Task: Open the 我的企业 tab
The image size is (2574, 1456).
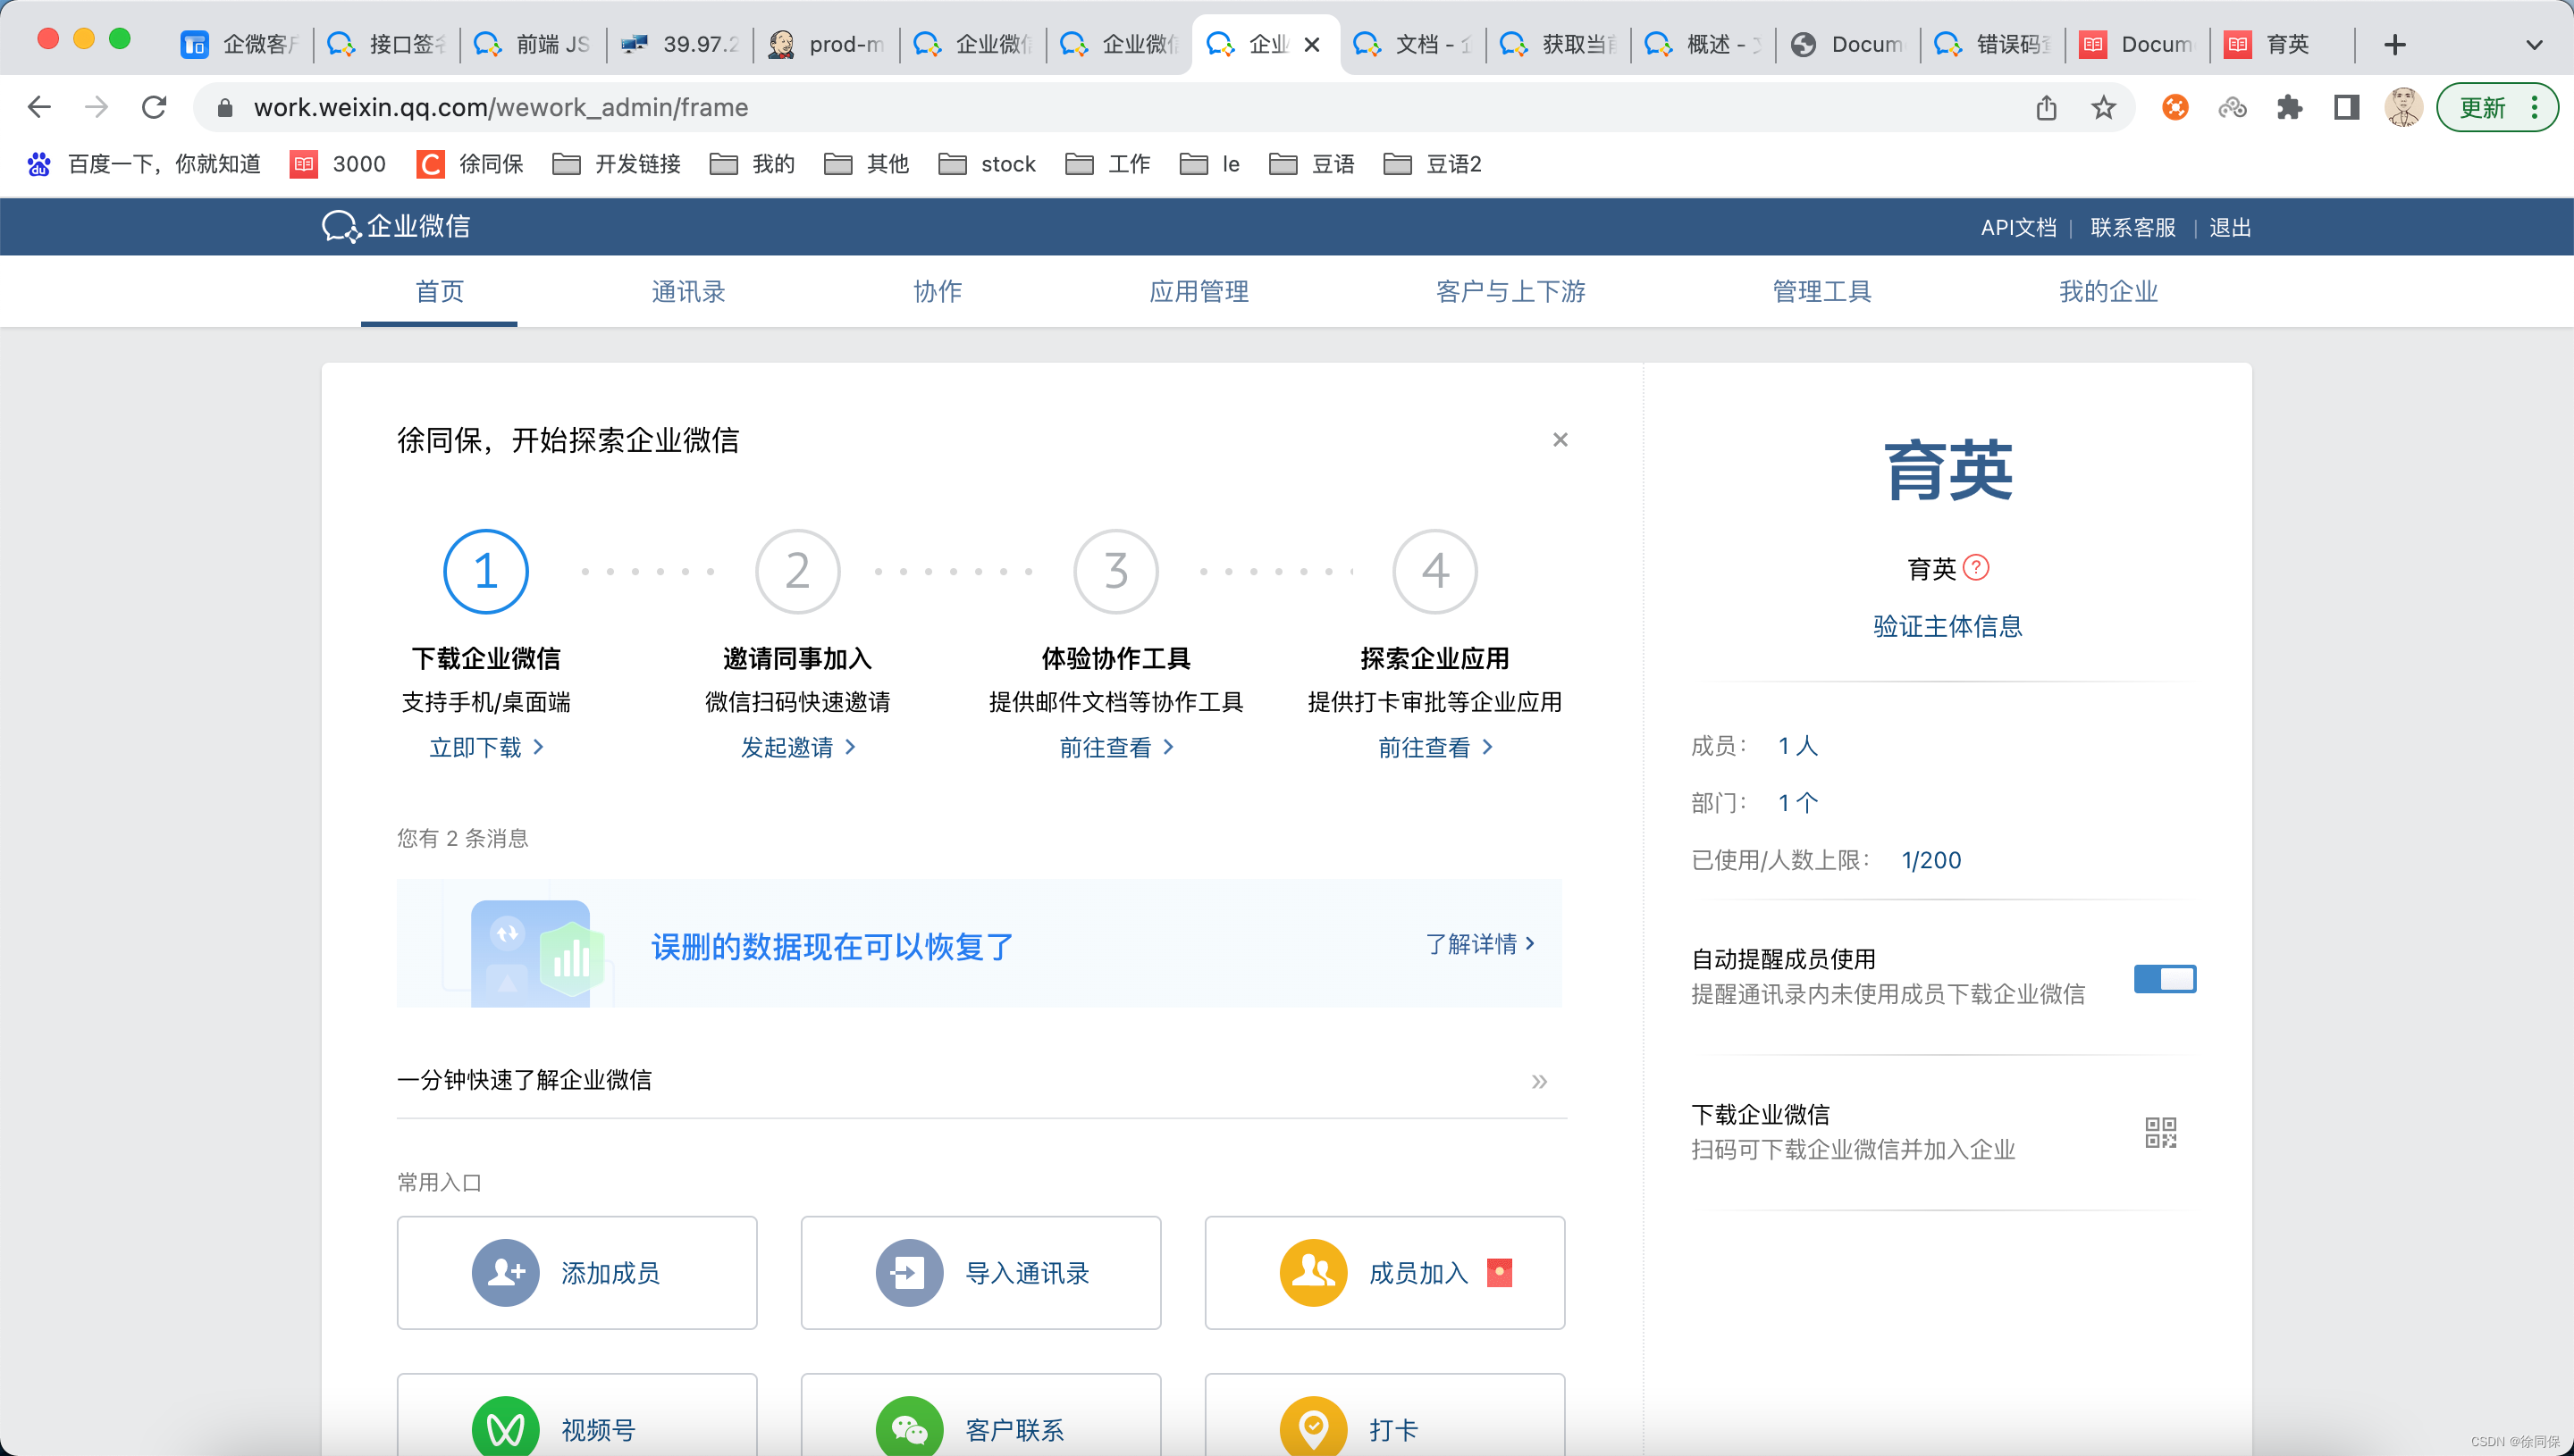Action: [2107, 291]
